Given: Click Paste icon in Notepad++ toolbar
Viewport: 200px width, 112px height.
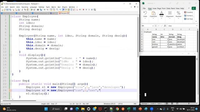Looking at the screenshot, I should [28, 10].
